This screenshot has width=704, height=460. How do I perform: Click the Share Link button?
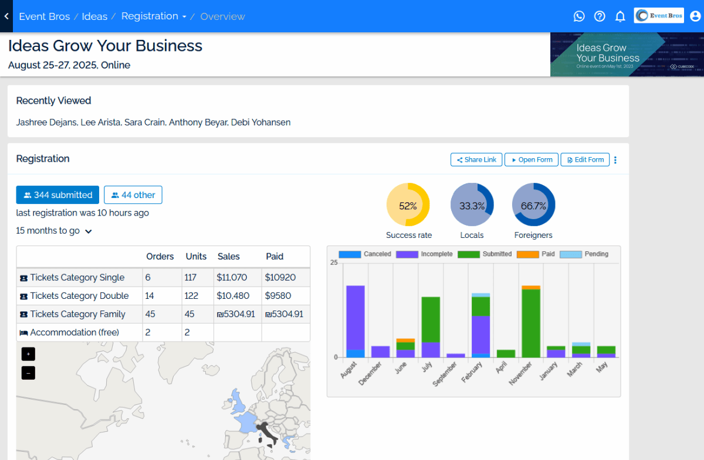[476, 160]
